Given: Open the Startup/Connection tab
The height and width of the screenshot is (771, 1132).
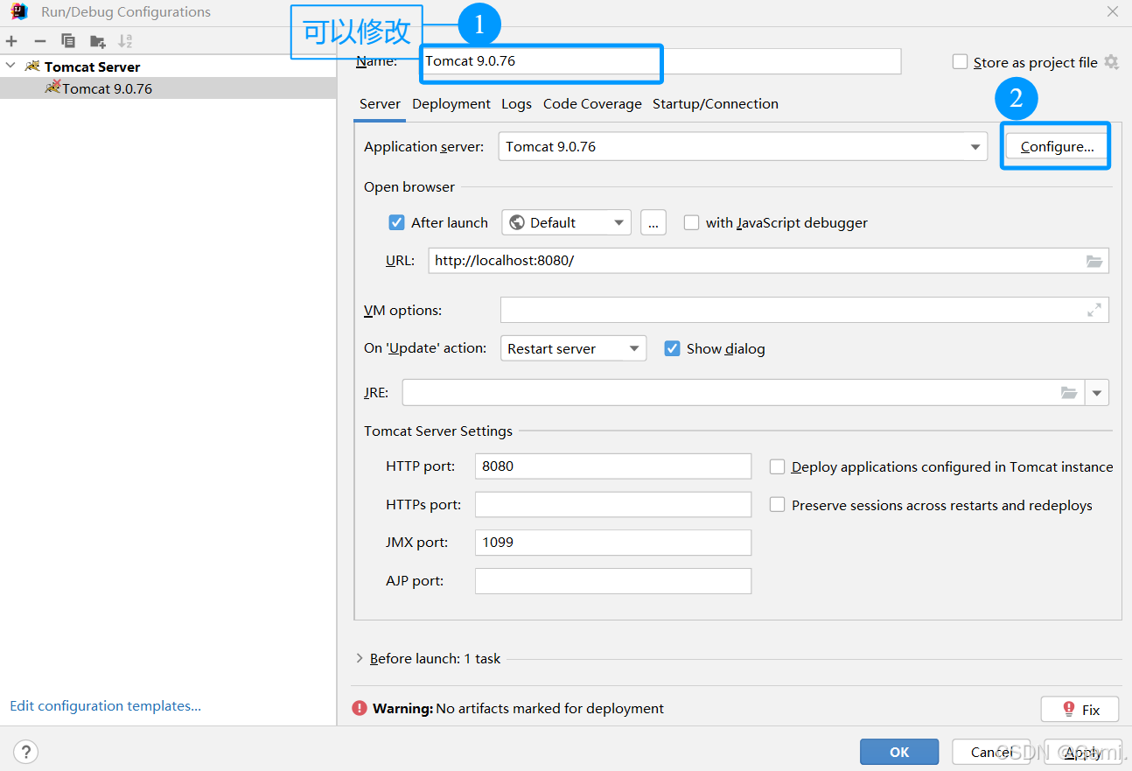Looking at the screenshot, I should tap(716, 103).
